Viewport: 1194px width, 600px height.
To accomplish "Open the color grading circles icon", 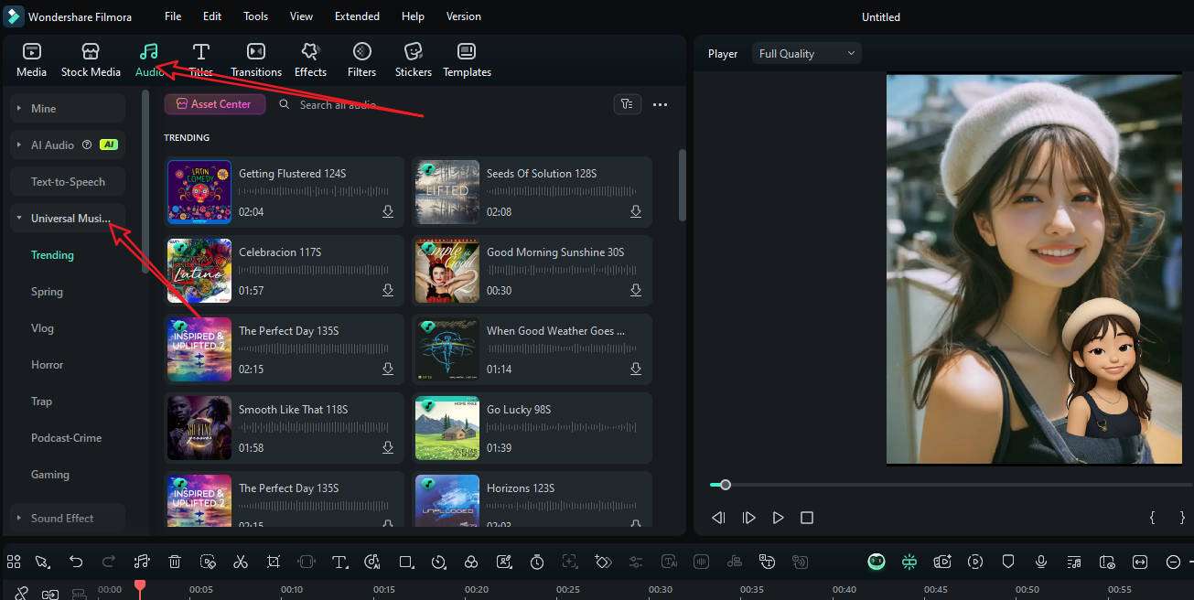I will [x=471, y=562].
